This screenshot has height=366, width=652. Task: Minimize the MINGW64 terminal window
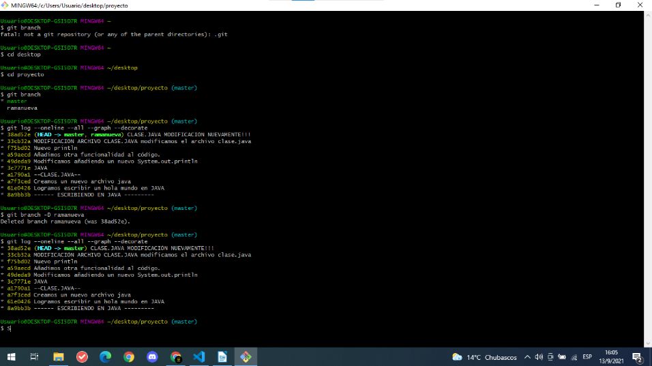[x=597, y=5]
